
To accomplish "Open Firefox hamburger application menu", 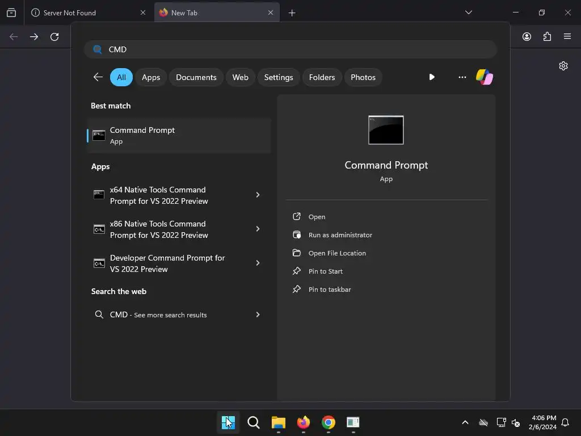I will (567, 36).
